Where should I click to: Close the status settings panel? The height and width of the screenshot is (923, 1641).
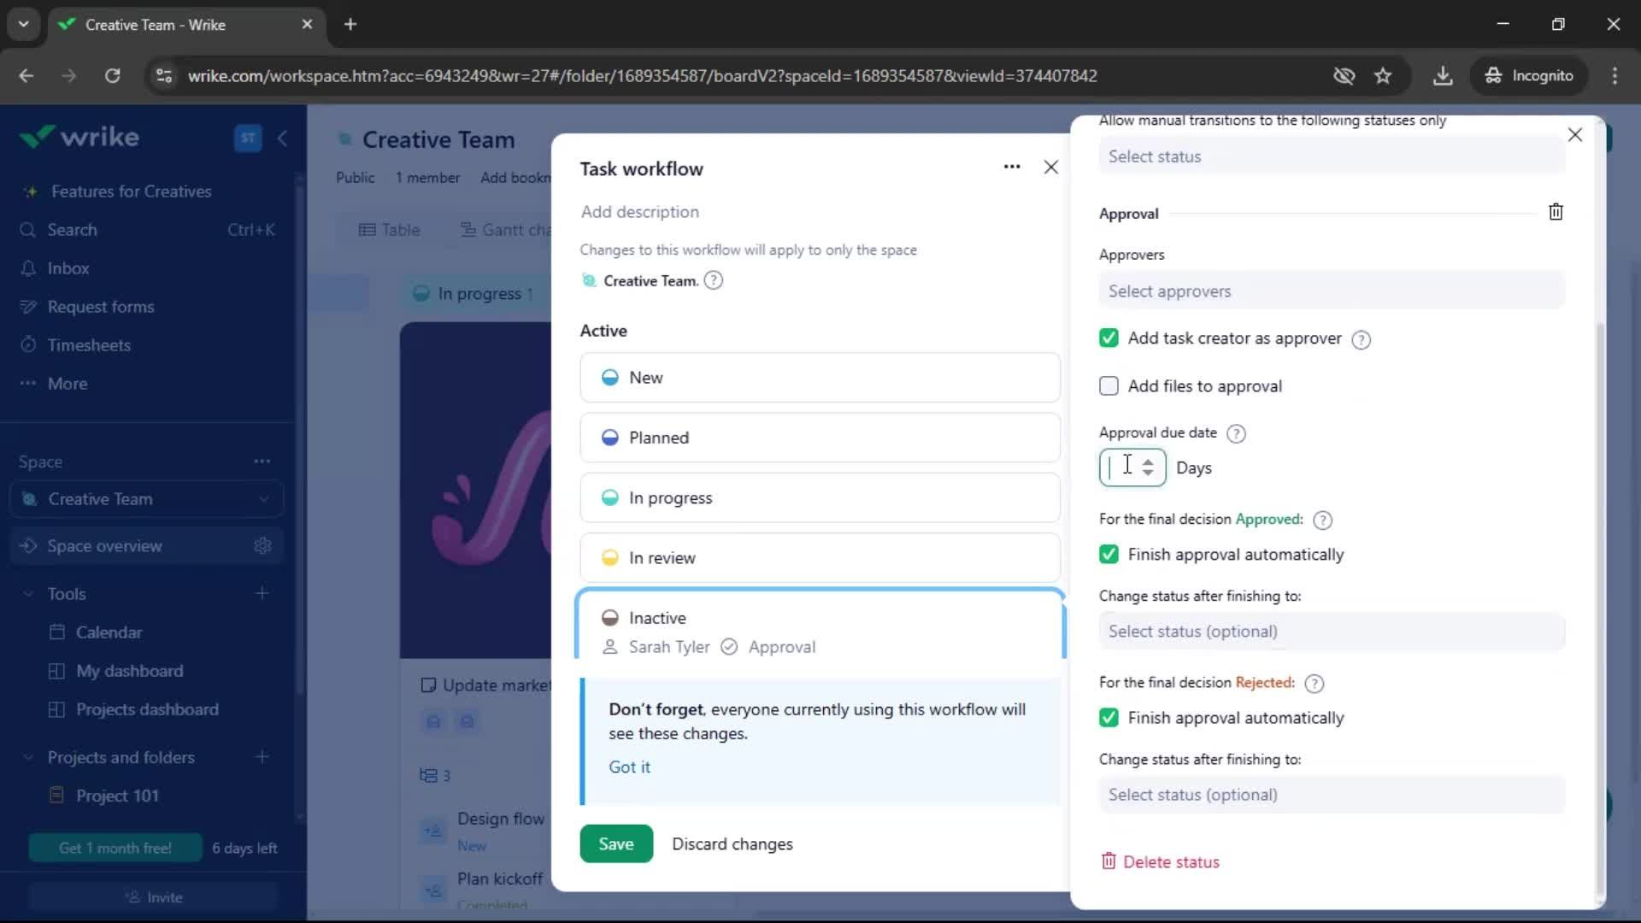pos(1575,135)
